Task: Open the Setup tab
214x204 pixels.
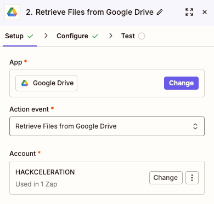Action: [x=19, y=36]
